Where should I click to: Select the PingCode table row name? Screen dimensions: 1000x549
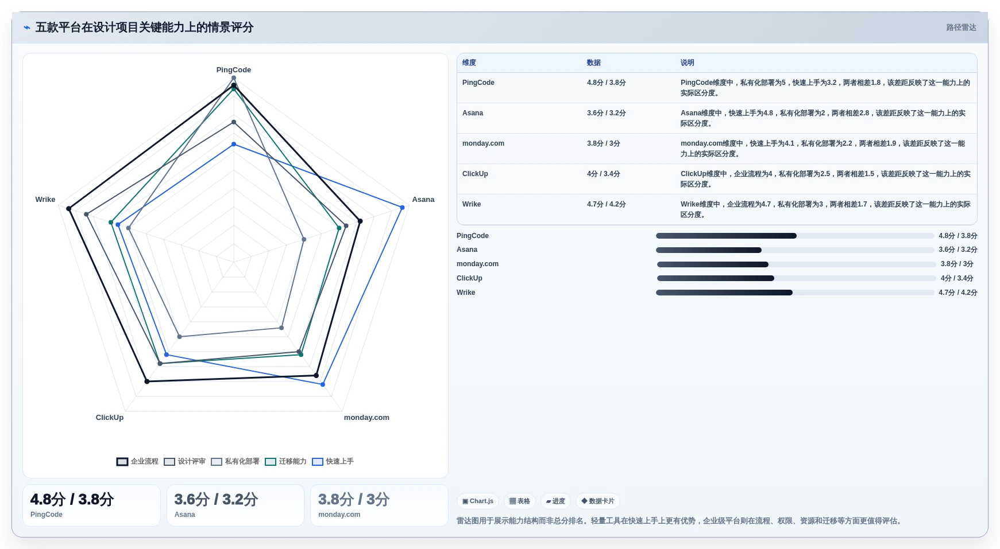[x=478, y=83]
